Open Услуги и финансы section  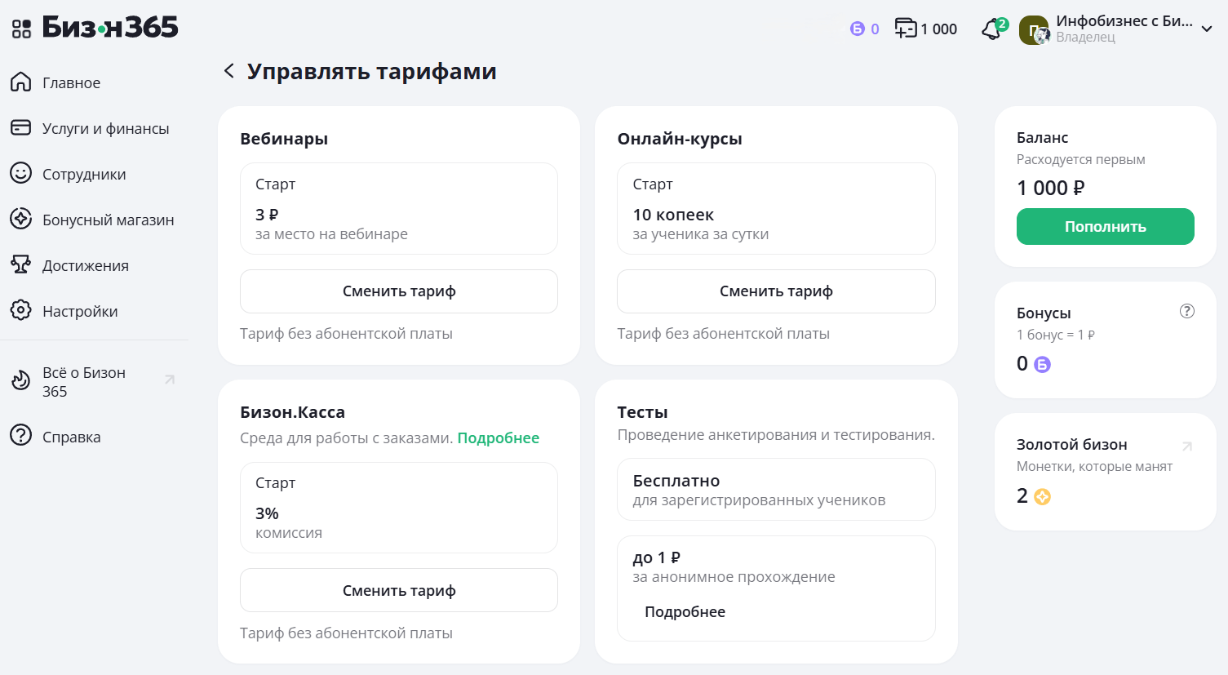click(x=105, y=128)
